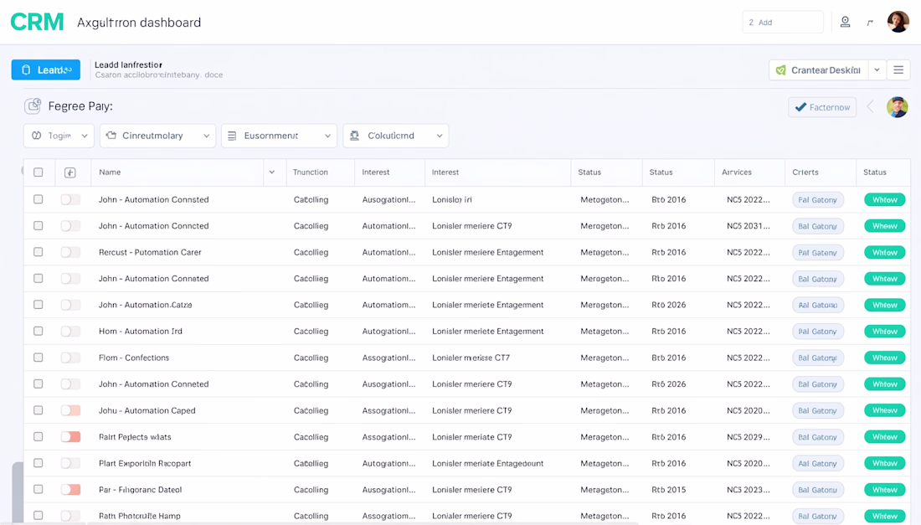Click the Fegree Paly section icon
Screen dimensions: 921x525
pyautogui.click(x=33, y=106)
